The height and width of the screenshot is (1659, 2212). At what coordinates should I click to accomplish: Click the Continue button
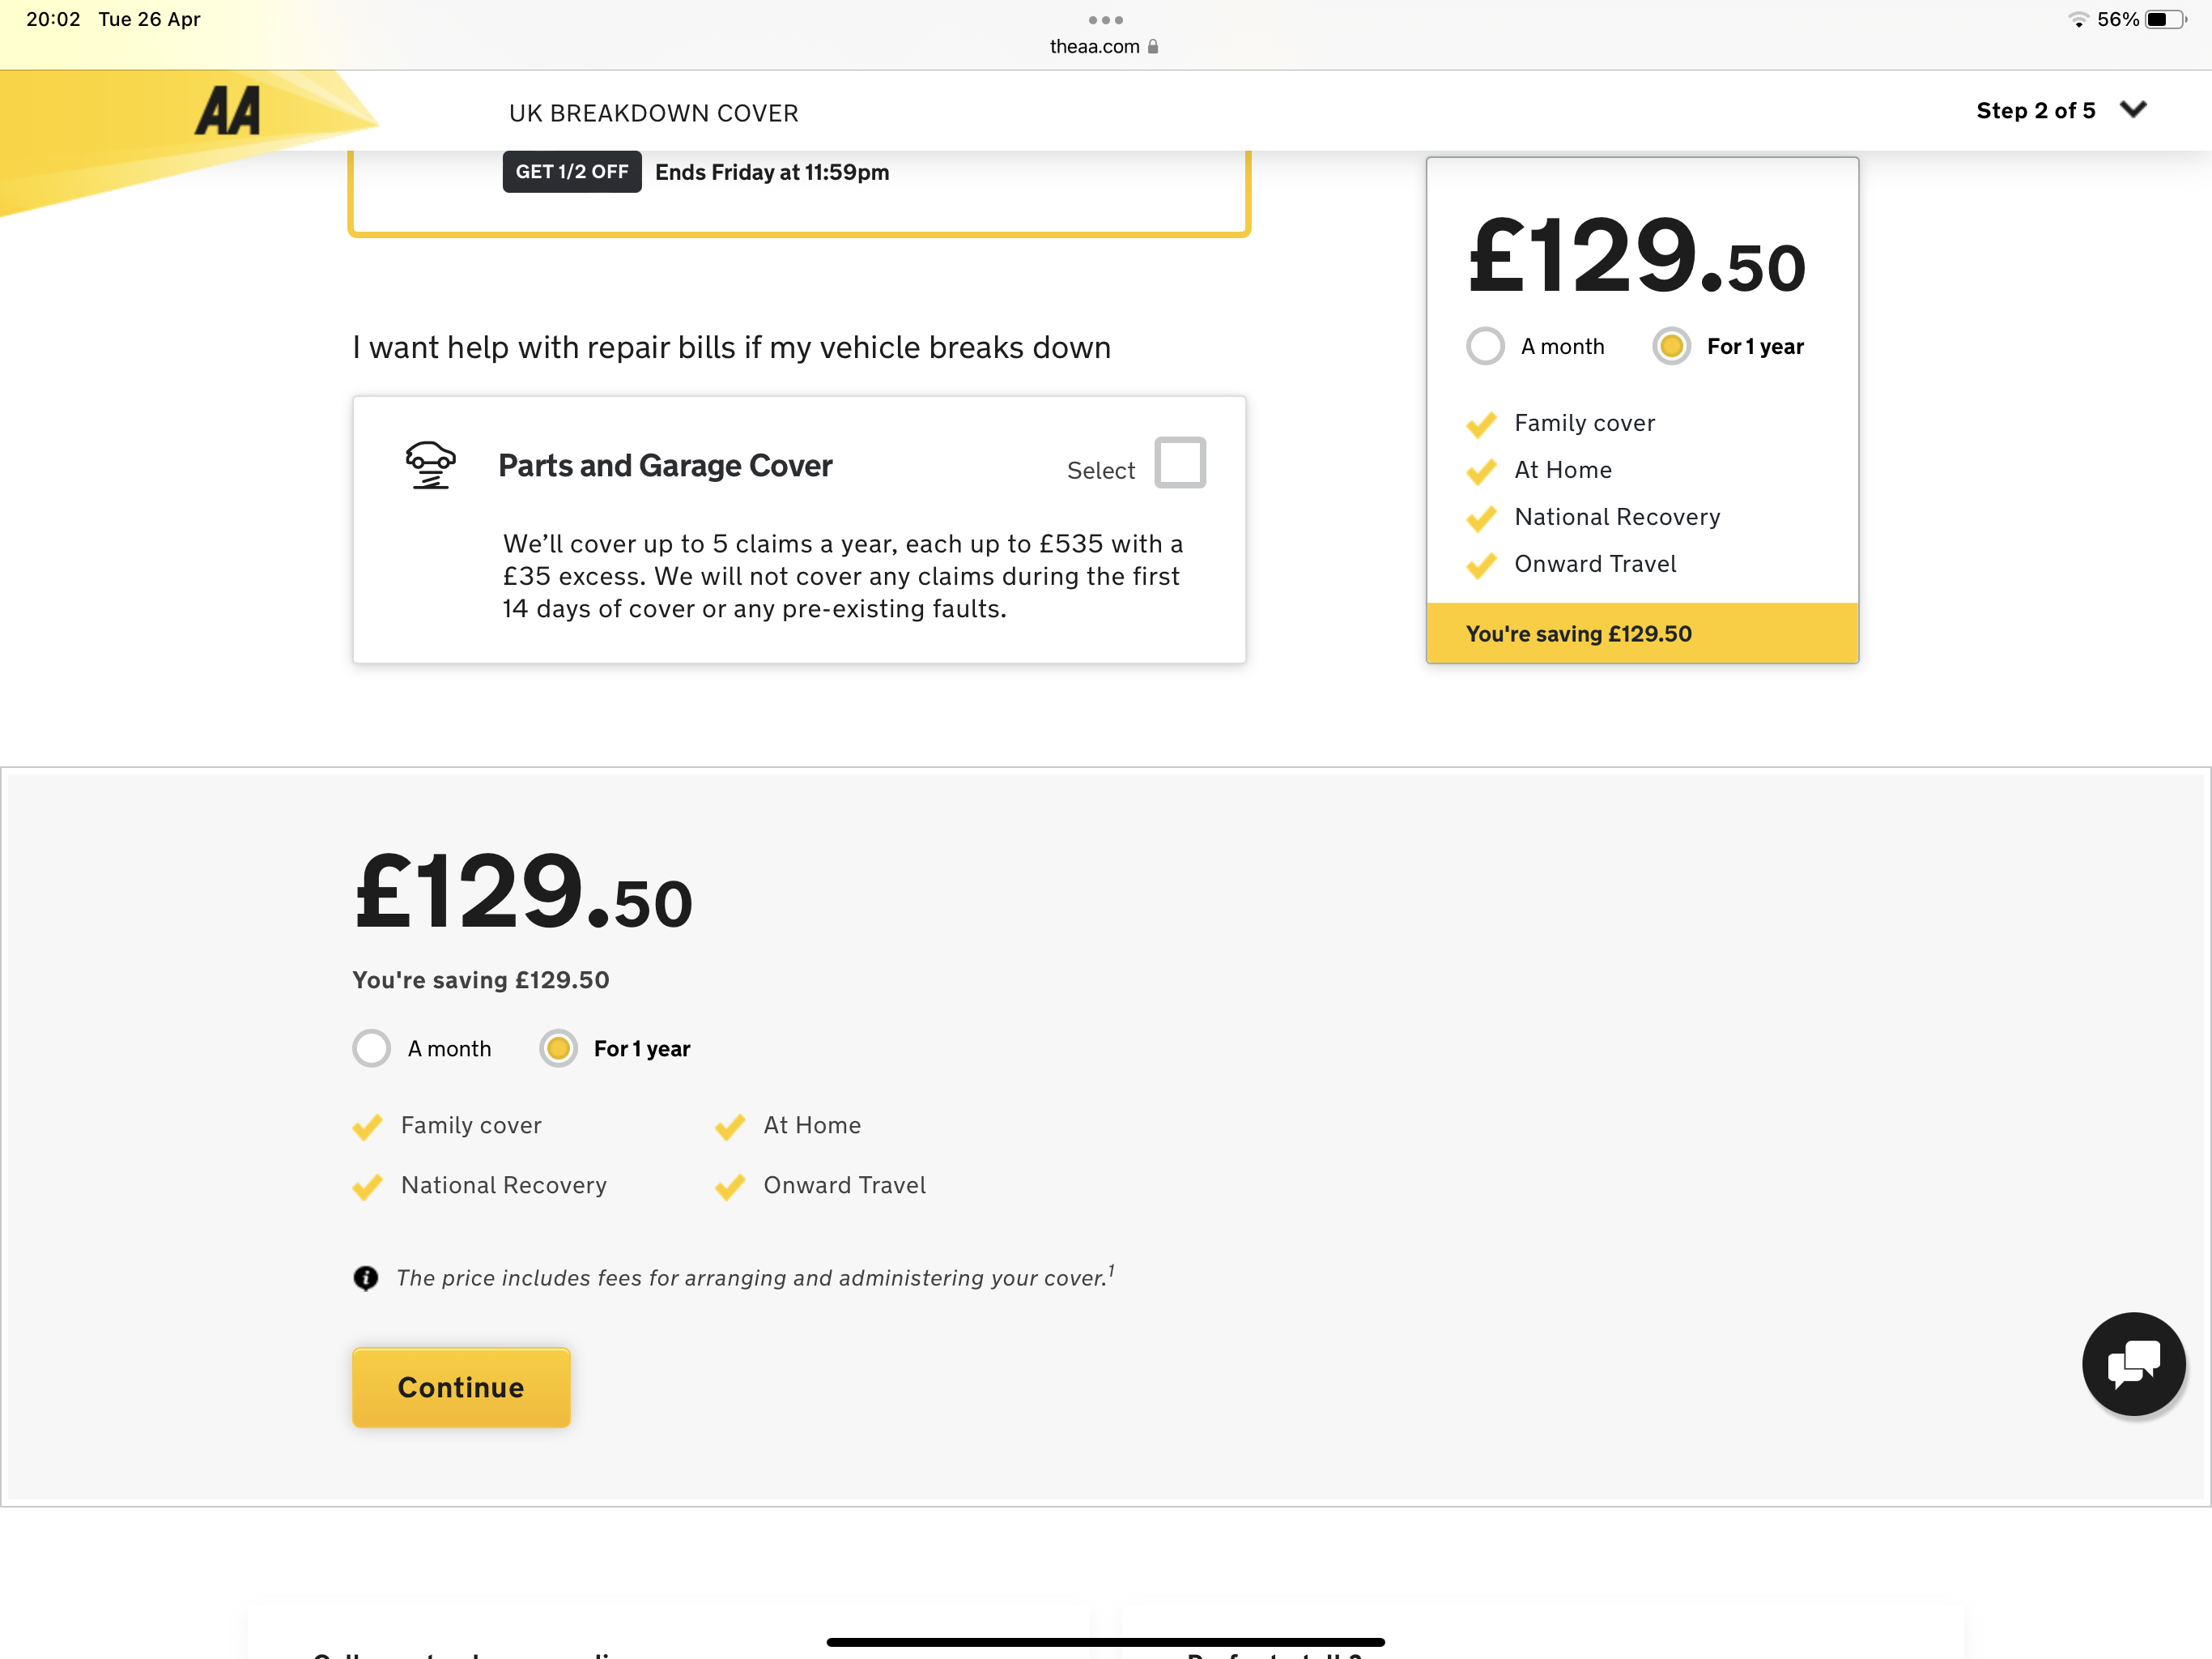(461, 1387)
